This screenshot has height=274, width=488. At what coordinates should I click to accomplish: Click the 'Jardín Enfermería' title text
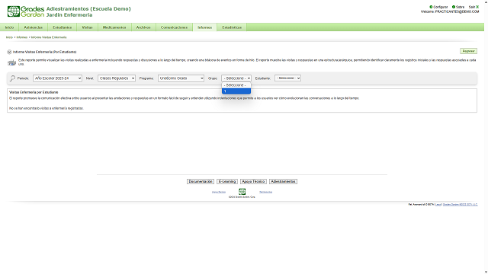[x=69, y=15]
